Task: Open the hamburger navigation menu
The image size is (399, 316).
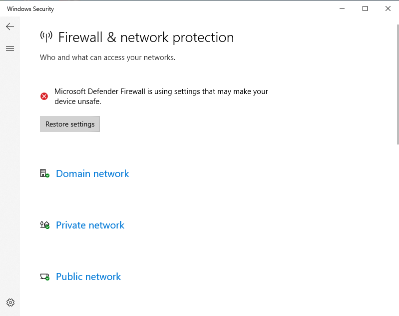Action: pos(10,48)
